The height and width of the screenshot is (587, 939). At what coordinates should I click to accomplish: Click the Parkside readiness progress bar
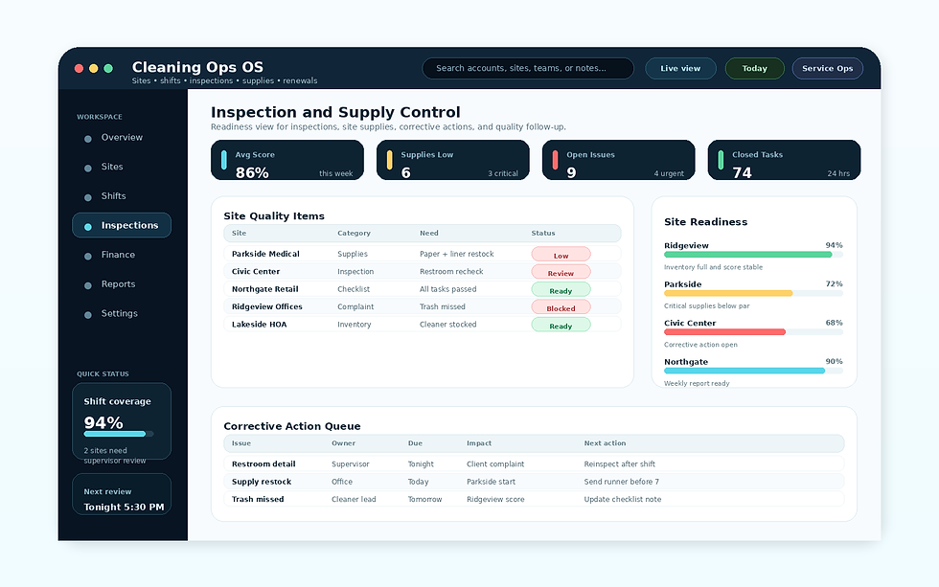[753, 293]
